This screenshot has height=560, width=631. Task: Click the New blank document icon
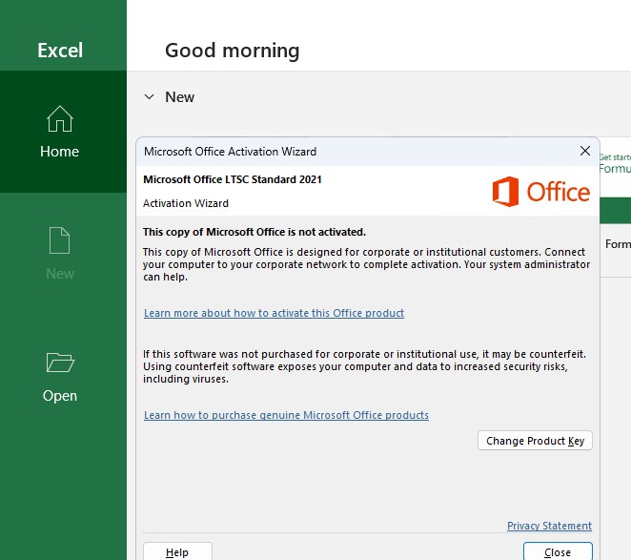click(59, 240)
